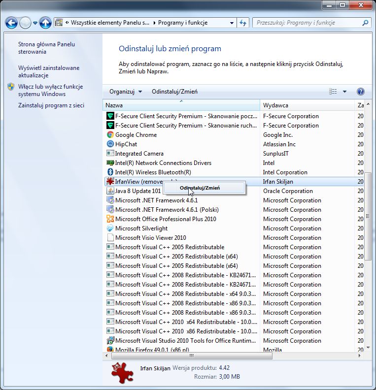The image size is (376, 390).
Task: Click Microsoft Office Professional Plus 2010 icon
Action: pos(110,219)
